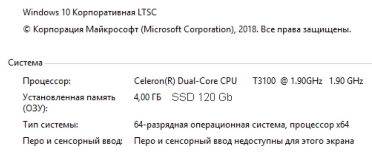Click the Перо и сенсорный ввод label

[x=72, y=141]
